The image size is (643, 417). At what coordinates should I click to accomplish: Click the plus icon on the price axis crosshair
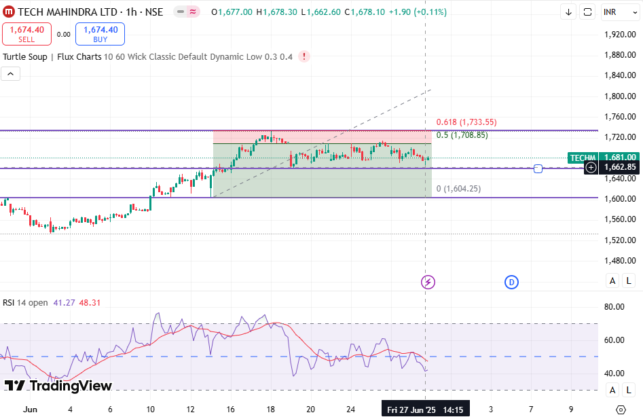point(591,167)
